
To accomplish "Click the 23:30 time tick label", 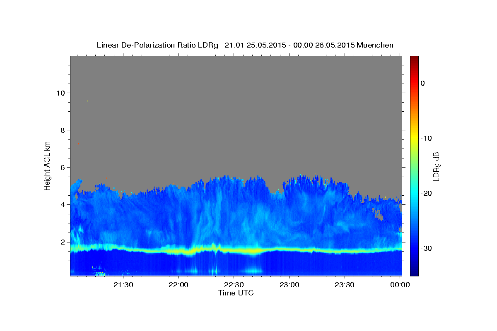I will point(345,285).
